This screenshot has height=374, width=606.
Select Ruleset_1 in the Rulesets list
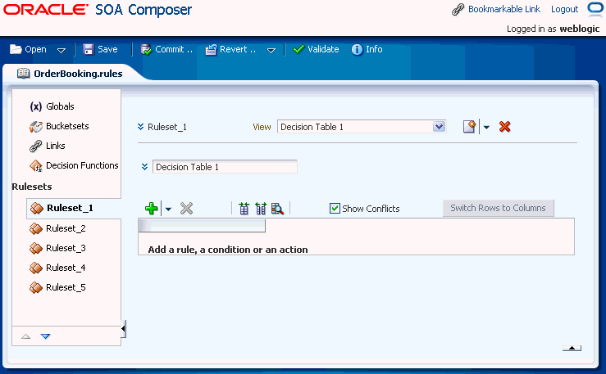pyautogui.click(x=62, y=208)
